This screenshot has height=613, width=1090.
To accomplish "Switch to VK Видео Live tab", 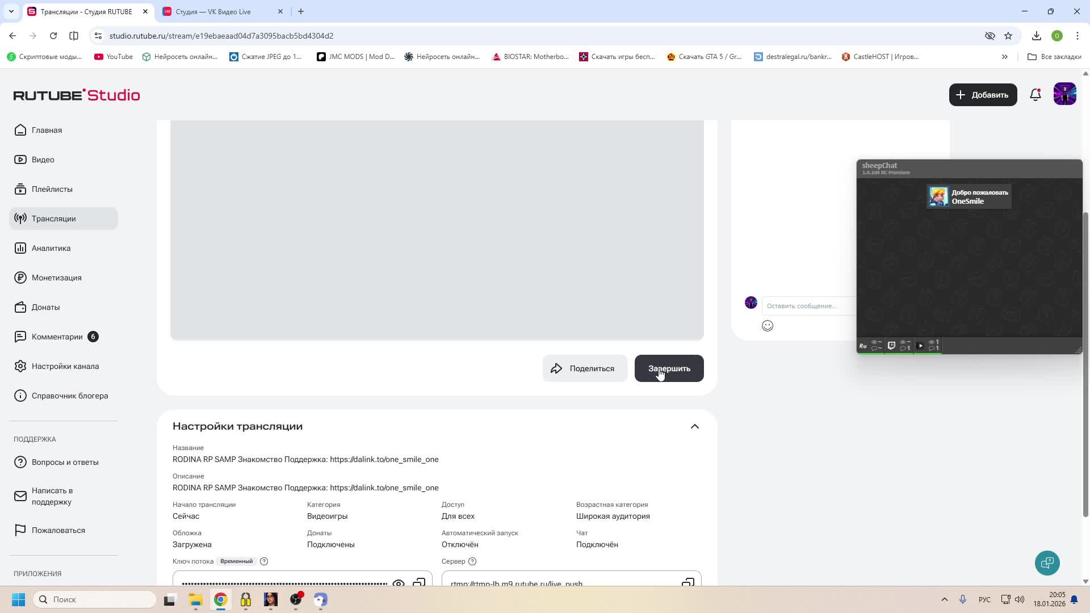I will (x=213, y=11).
